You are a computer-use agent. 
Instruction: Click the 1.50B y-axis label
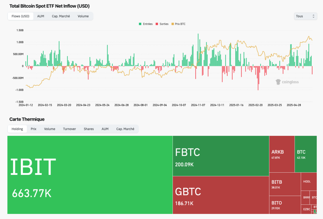tap(20, 30)
